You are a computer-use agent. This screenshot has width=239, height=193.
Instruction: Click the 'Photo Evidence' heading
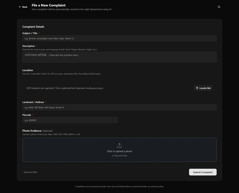coord(32,131)
